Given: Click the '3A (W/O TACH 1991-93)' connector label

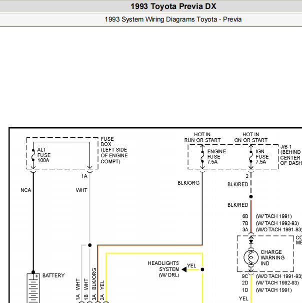Looking at the screenshot, I should coord(272,230).
